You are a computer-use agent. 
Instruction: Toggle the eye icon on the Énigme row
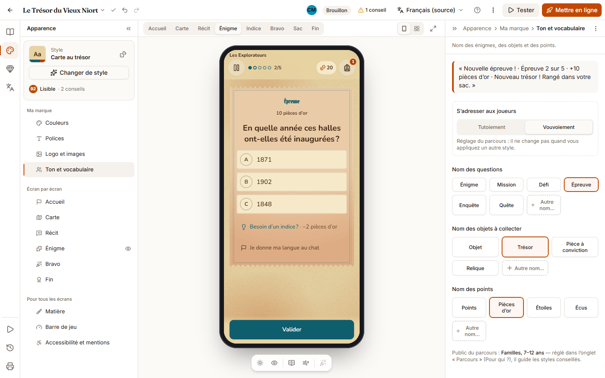128,249
